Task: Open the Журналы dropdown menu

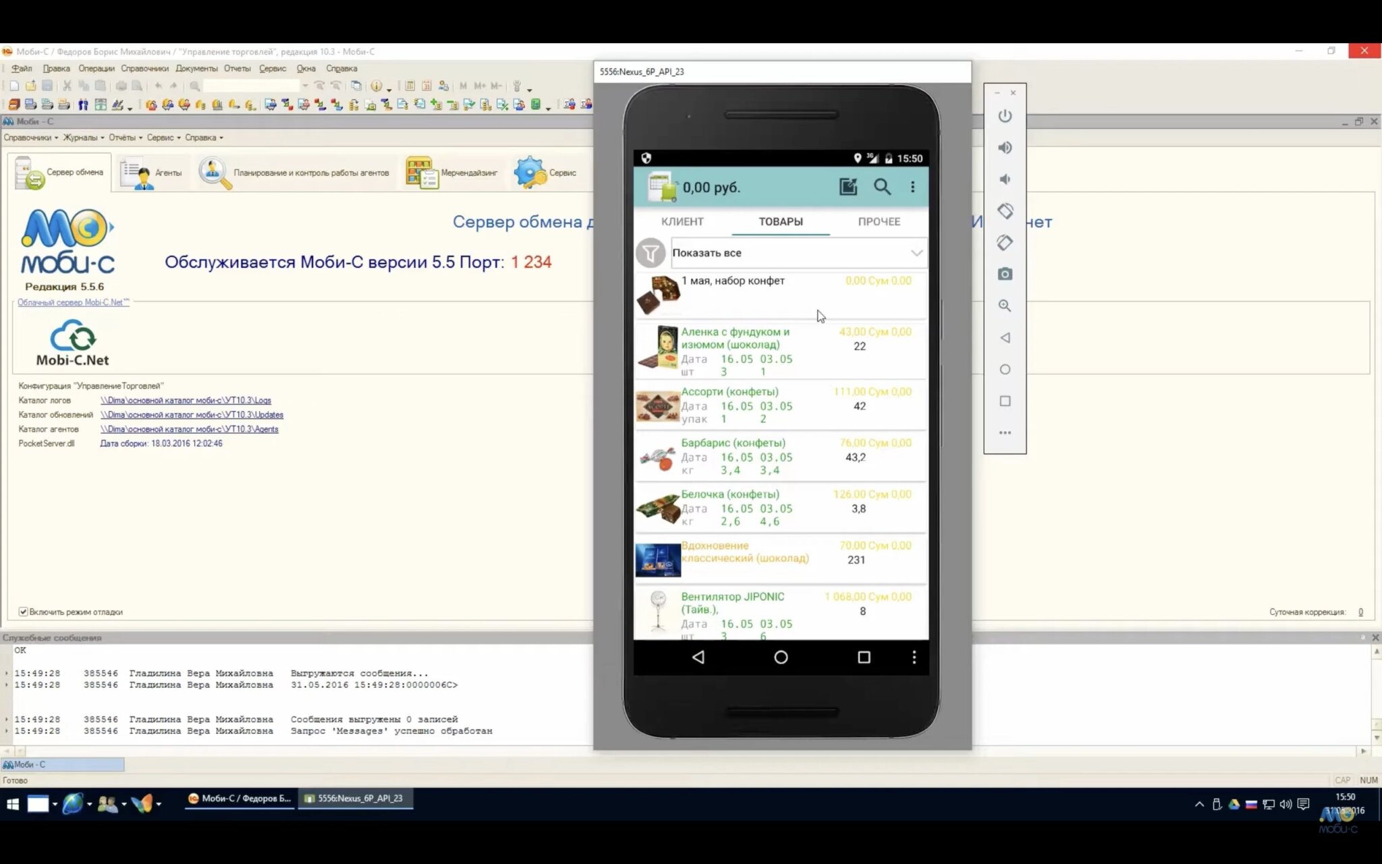Action: pyautogui.click(x=83, y=138)
